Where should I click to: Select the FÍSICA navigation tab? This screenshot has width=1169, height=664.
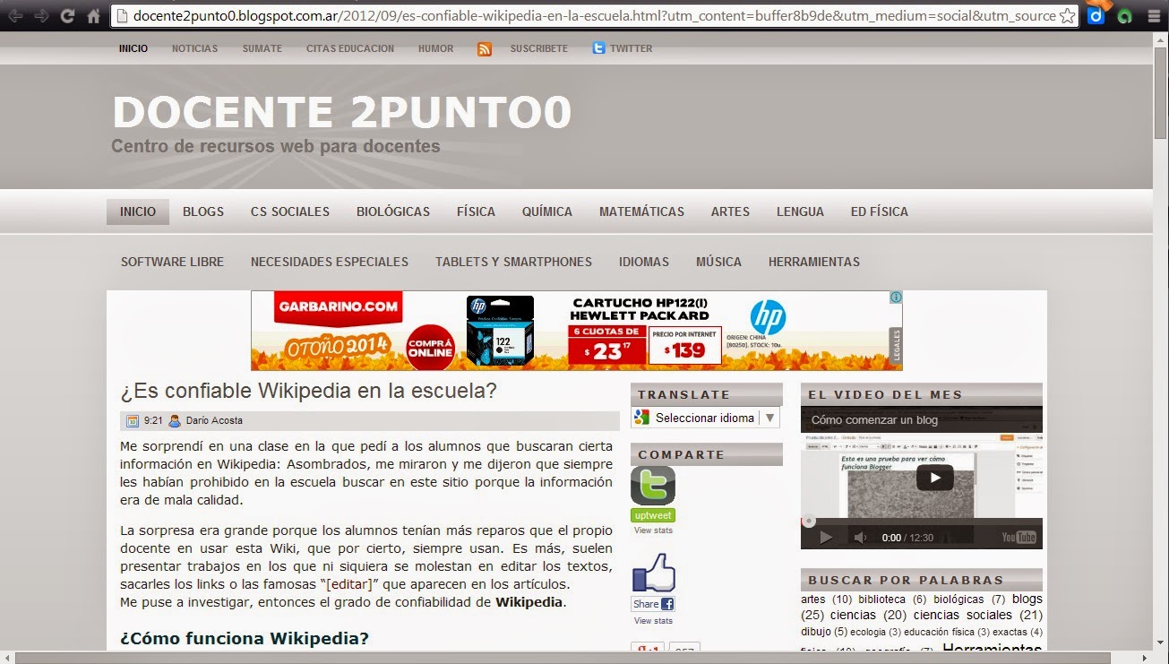pos(476,211)
